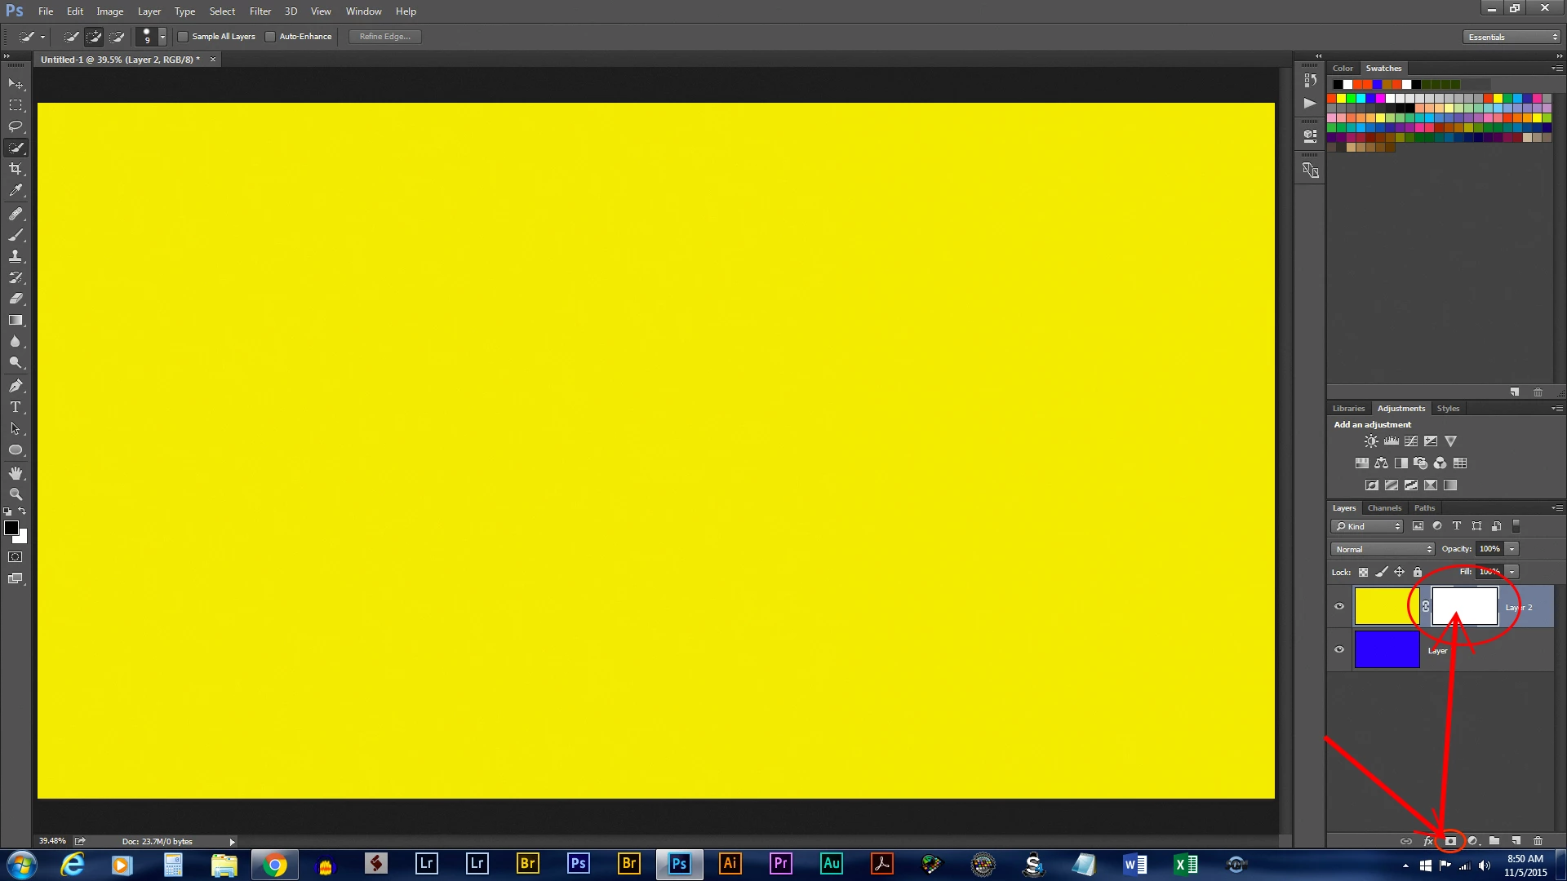The width and height of the screenshot is (1567, 881).
Task: Switch to the Channels tab
Action: [x=1384, y=507]
